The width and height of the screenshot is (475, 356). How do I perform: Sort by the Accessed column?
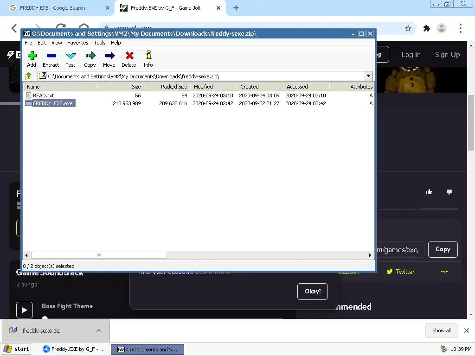tap(306, 87)
